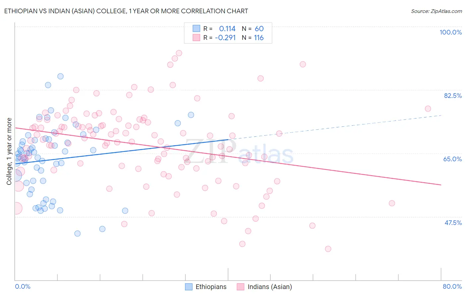
Task: Click the blue swatch beside R = 0.114
Action: (x=197, y=29)
